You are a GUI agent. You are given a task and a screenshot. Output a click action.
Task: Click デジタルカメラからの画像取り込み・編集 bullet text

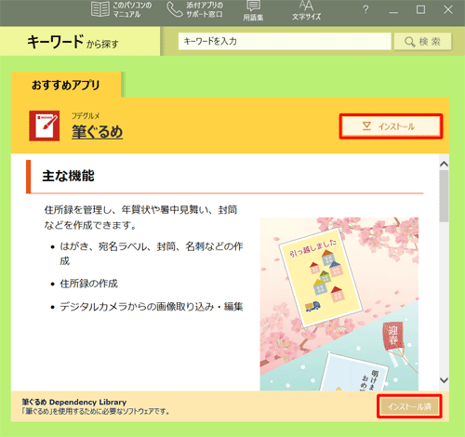[x=152, y=307]
